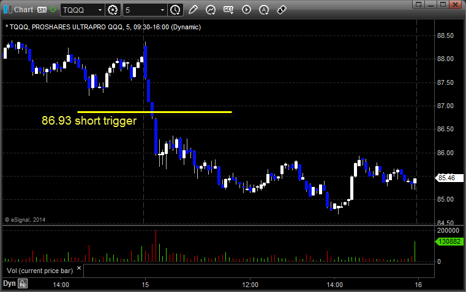Click the 88.50 price axis label
This screenshot has height=292, width=466.
[x=445, y=35]
